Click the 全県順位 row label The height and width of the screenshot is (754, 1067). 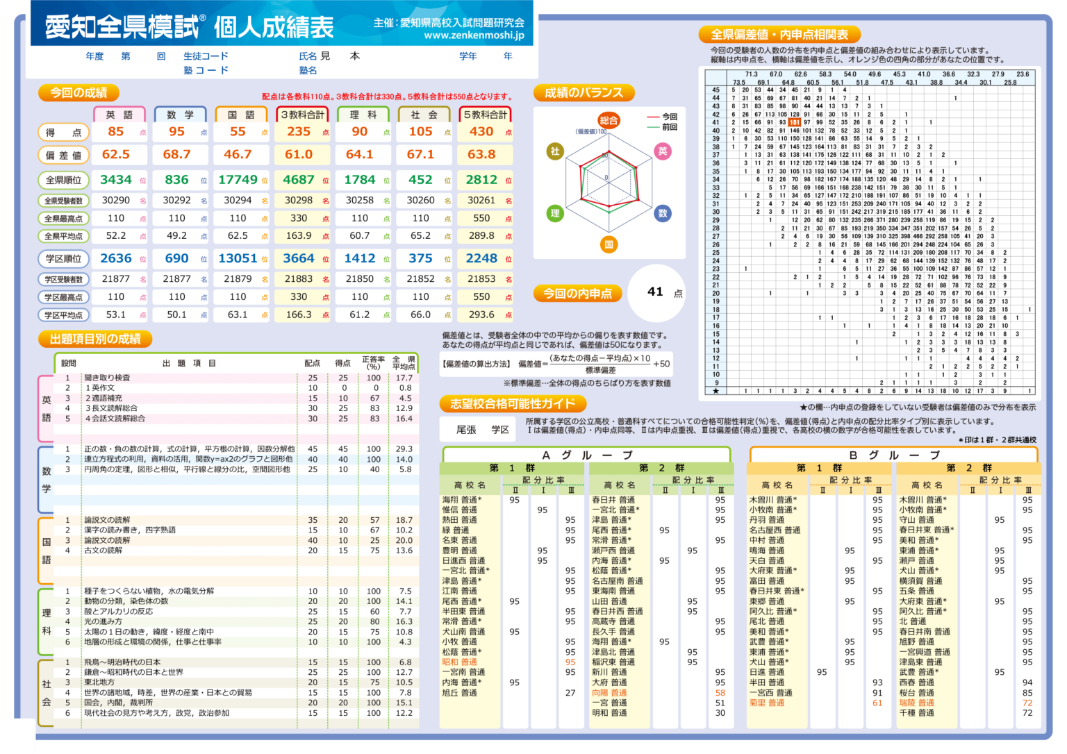pyautogui.click(x=63, y=180)
